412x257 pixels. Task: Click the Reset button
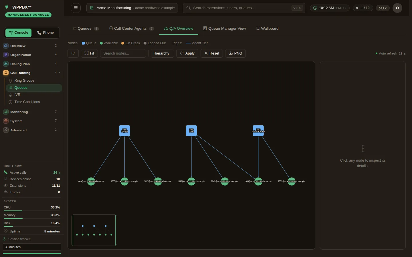point(212,53)
